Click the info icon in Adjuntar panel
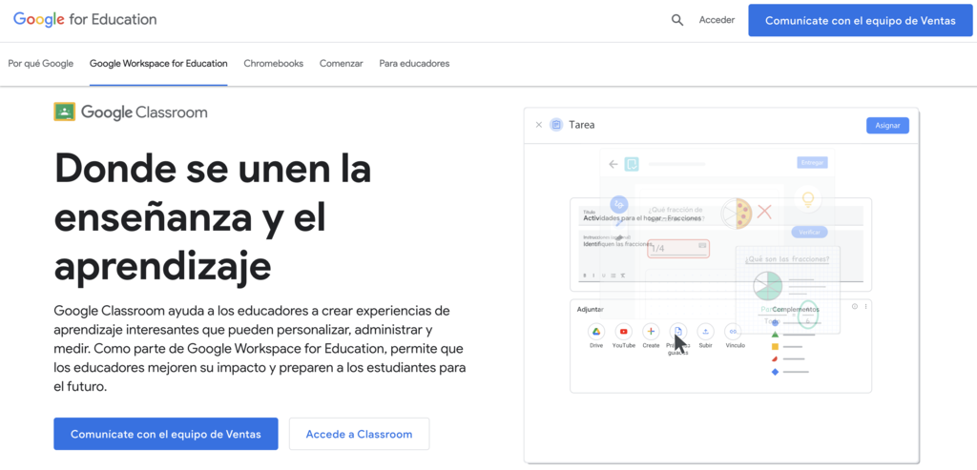The width and height of the screenshot is (977, 470). 855,306
